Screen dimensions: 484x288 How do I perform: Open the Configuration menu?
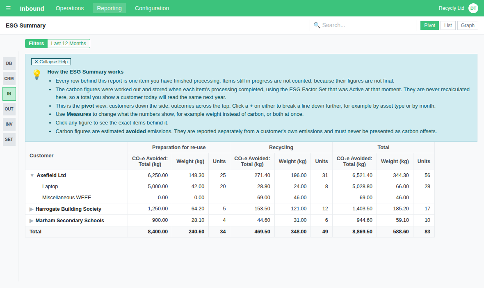pos(152,8)
